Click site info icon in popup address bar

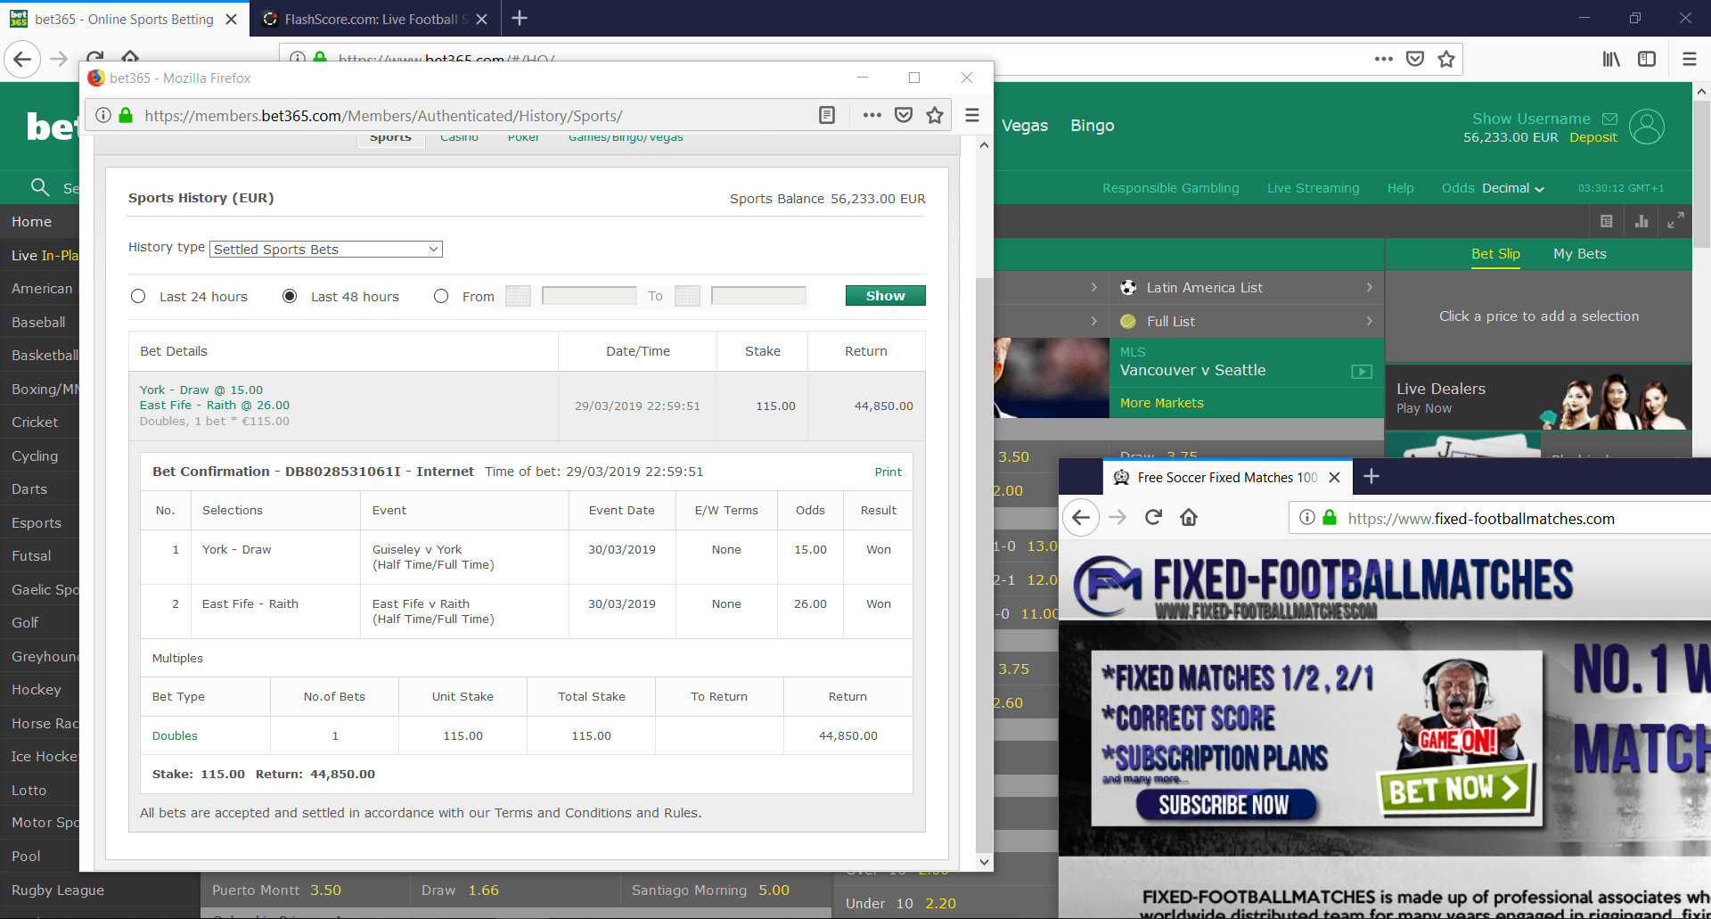point(103,115)
